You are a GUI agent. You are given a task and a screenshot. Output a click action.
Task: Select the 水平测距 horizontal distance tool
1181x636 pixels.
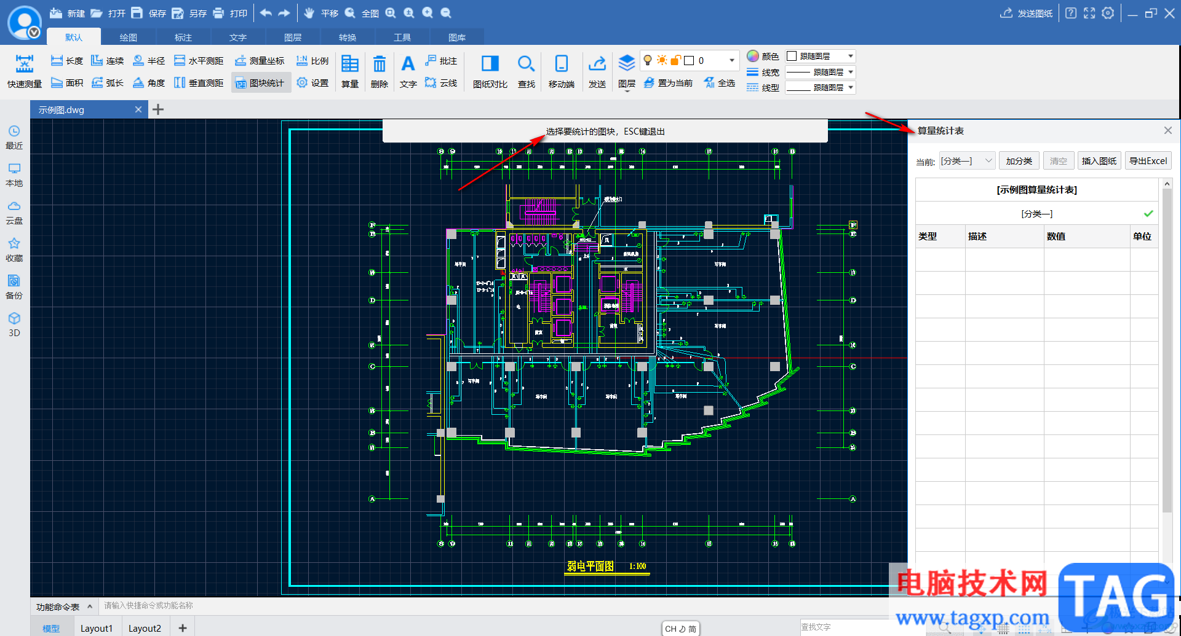coord(199,61)
